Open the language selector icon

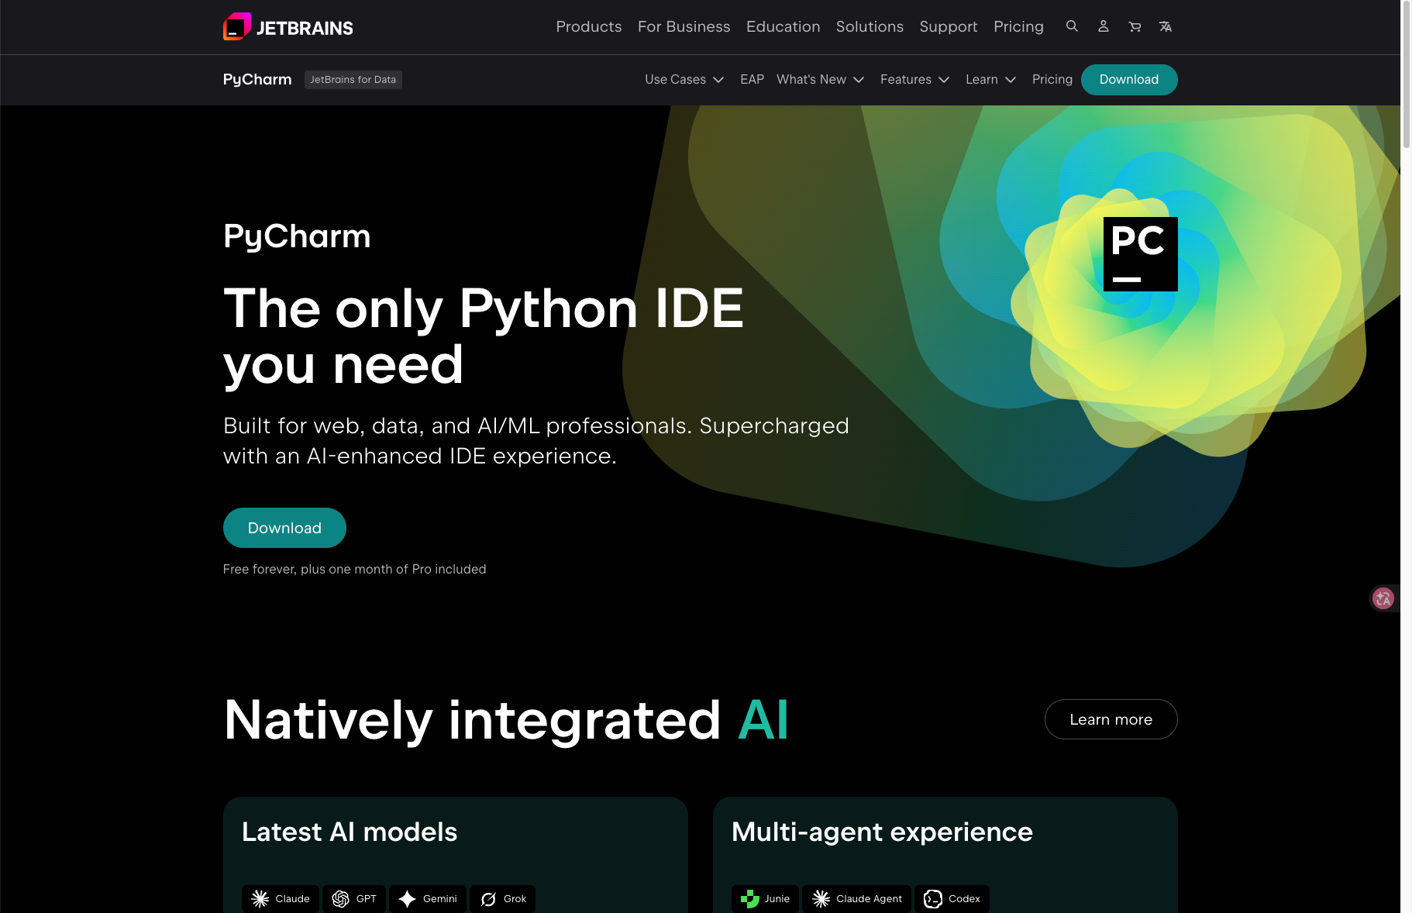point(1166,26)
